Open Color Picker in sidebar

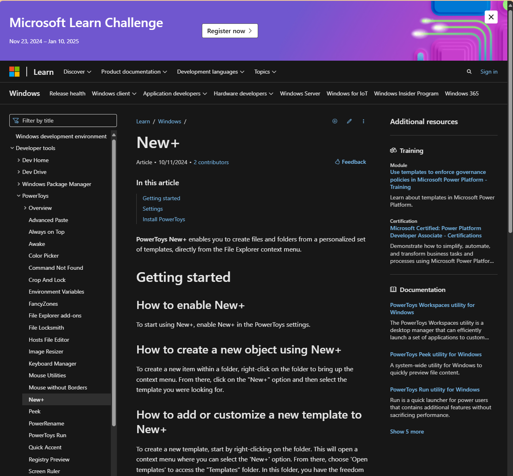[x=44, y=256]
